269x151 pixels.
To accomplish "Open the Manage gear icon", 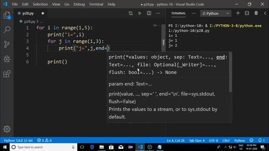I will (x=7, y=129).
